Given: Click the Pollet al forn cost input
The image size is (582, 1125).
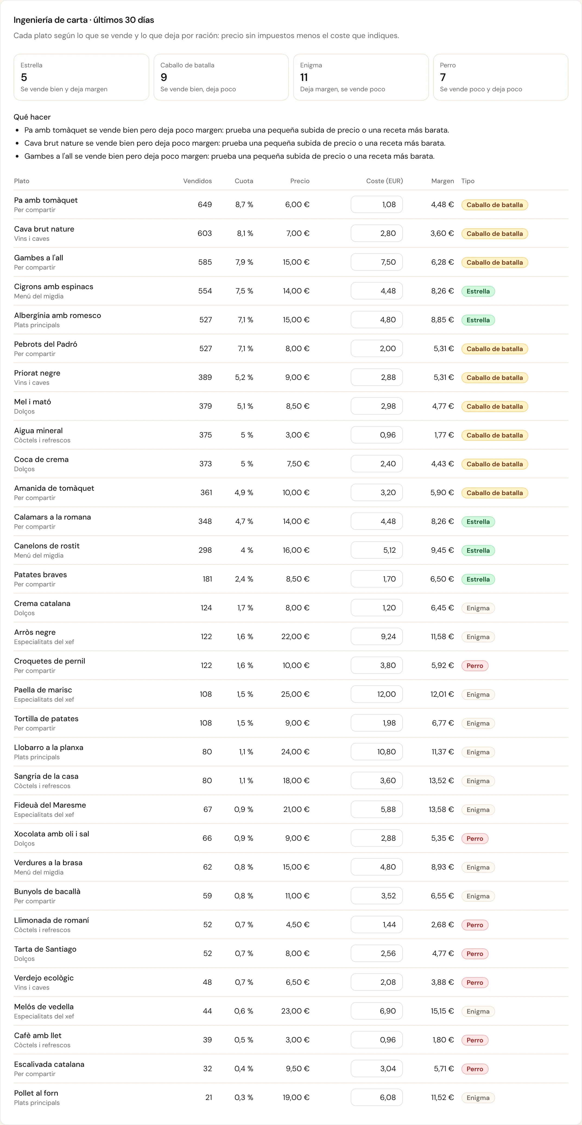Looking at the screenshot, I should (x=377, y=1097).
